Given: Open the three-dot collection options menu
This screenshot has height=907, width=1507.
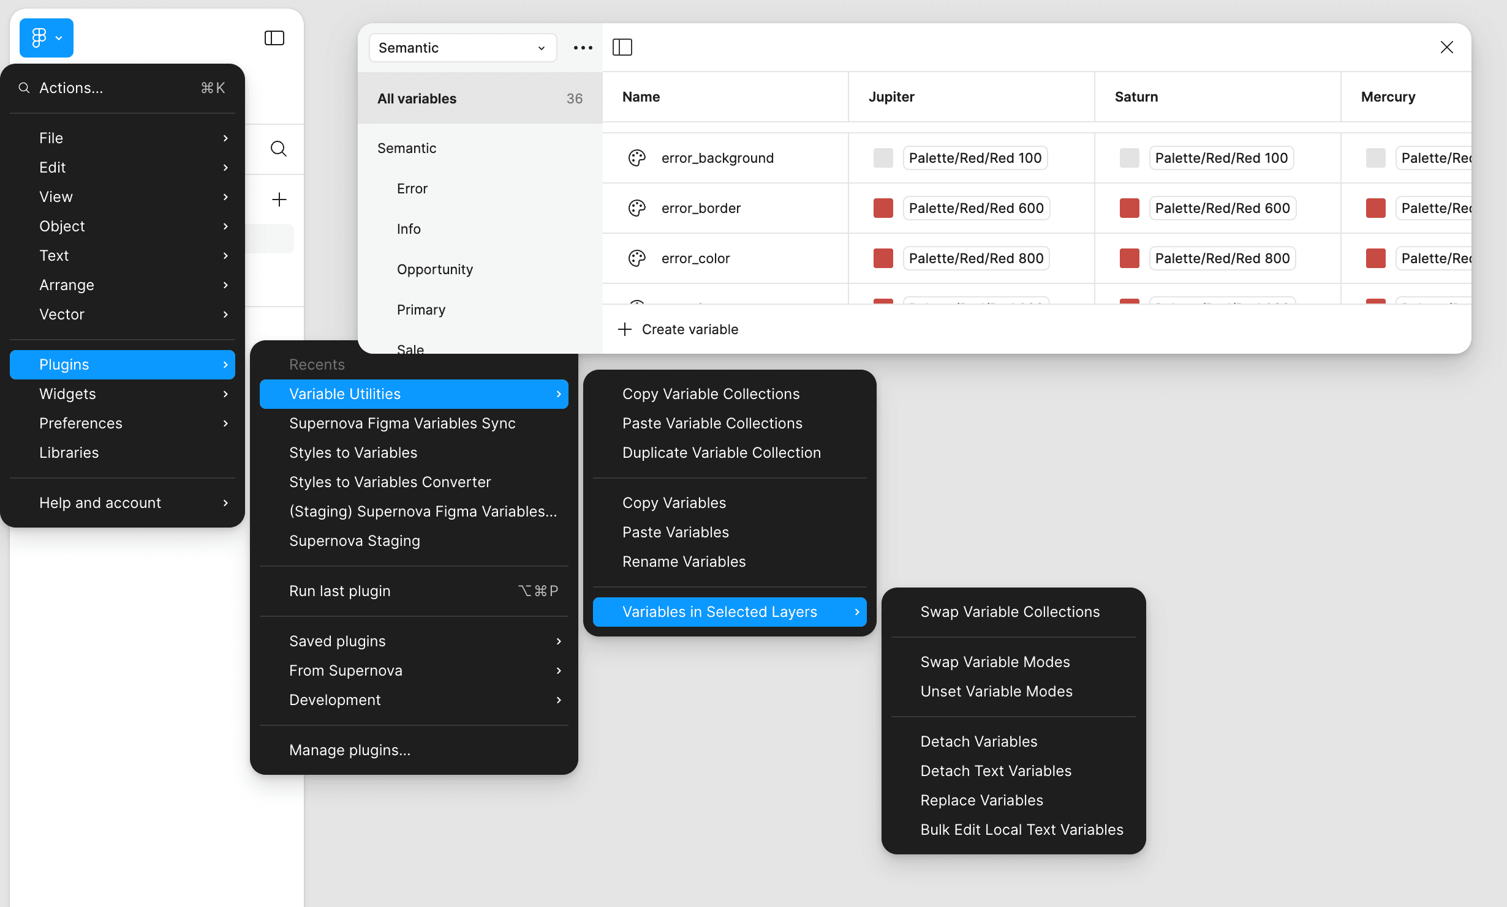Looking at the screenshot, I should pos(583,48).
